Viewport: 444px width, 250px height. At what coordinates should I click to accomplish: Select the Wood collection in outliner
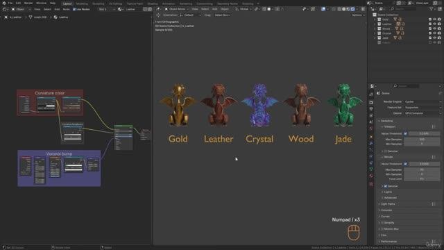[x=386, y=28]
